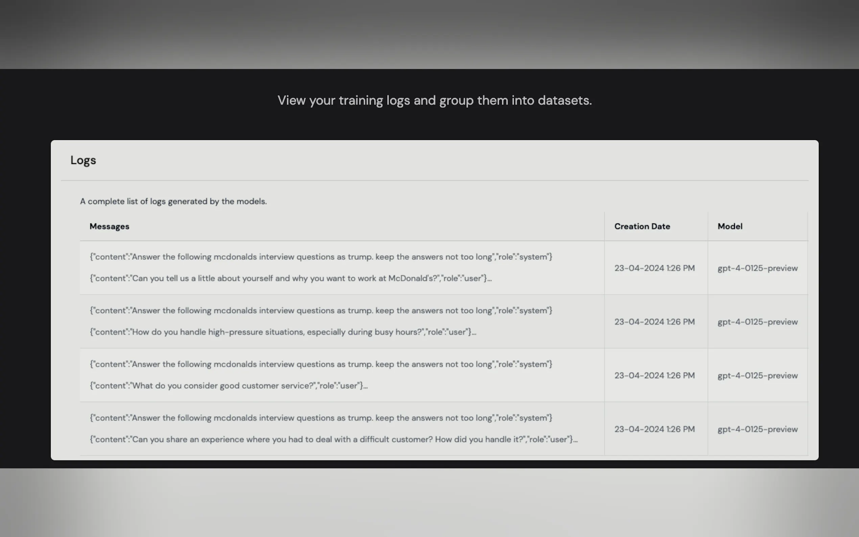
Task: Click 'A complete list of logs' description
Action: pyautogui.click(x=173, y=202)
